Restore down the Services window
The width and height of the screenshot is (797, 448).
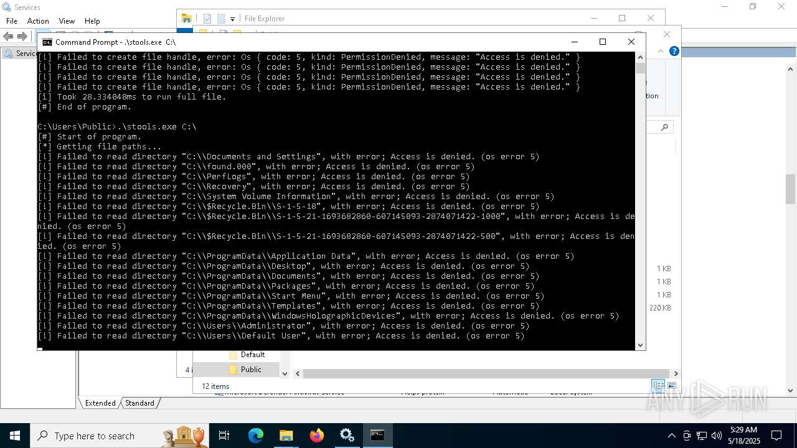pos(753,7)
